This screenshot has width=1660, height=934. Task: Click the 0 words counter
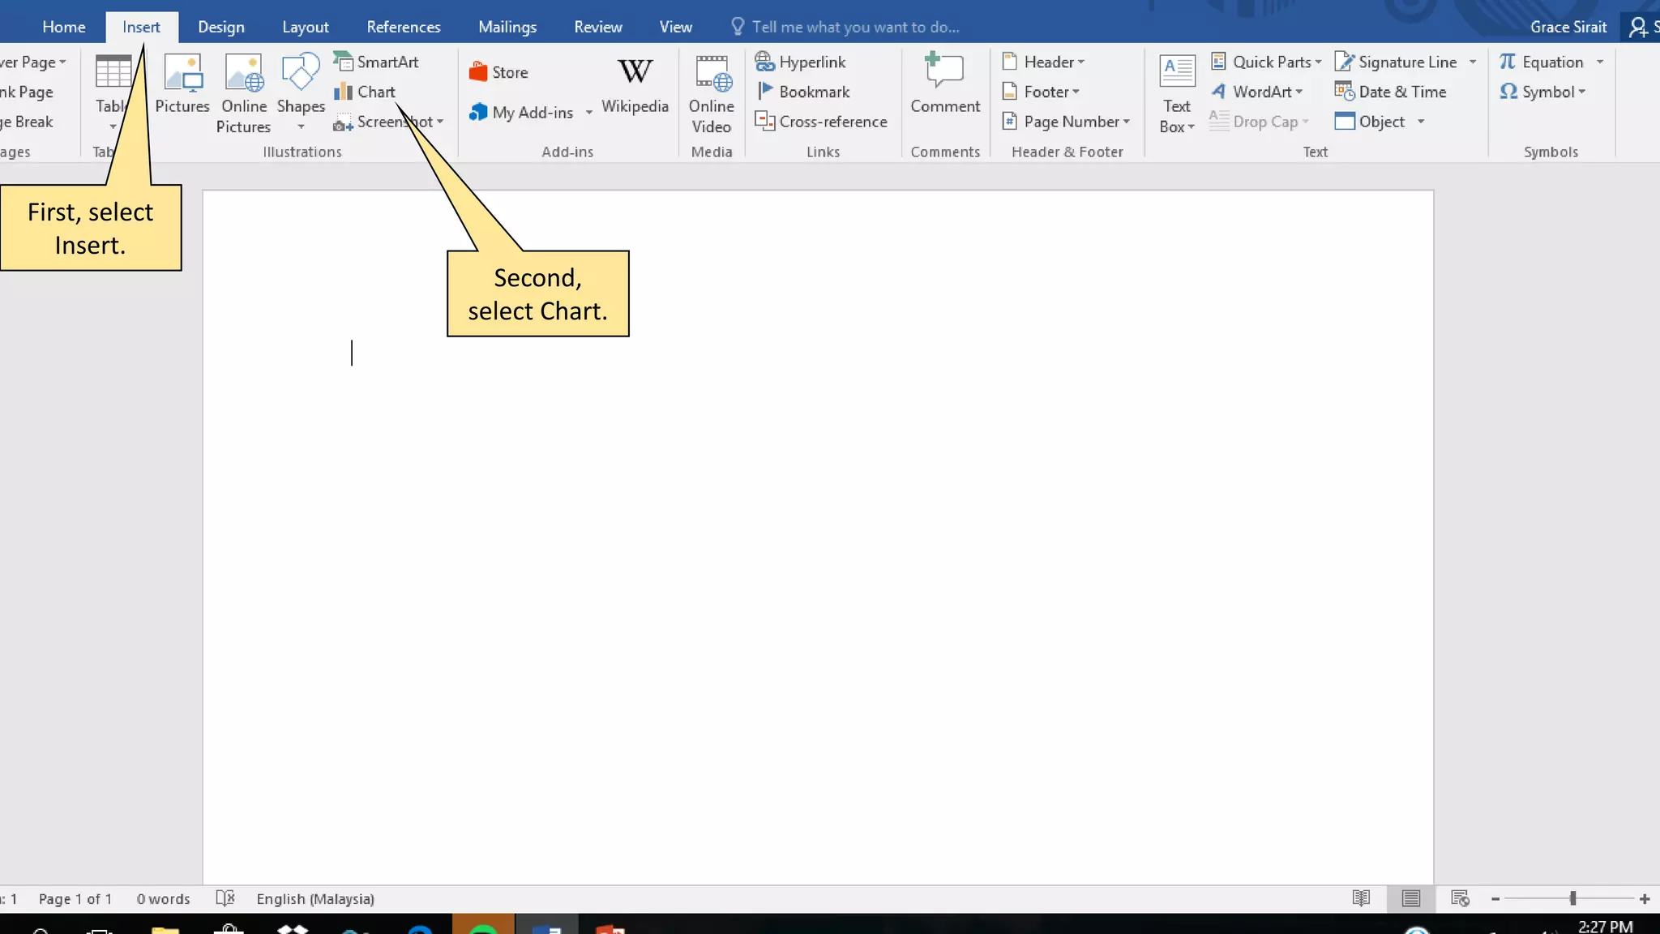(x=163, y=898)
